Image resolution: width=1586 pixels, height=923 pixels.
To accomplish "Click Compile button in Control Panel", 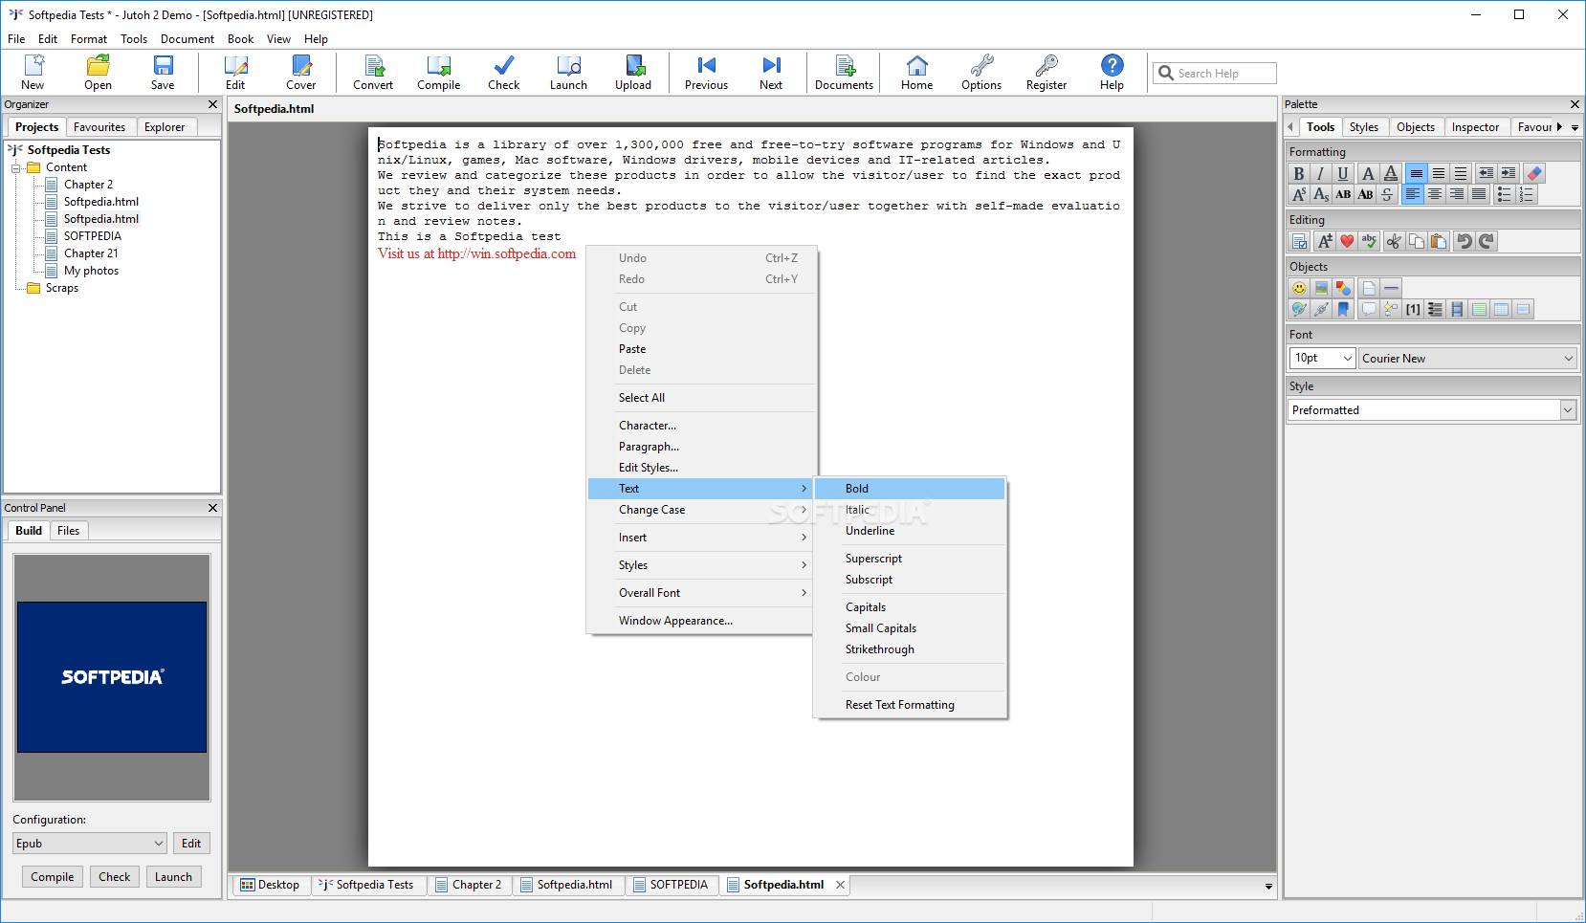I will pos(53,877).
